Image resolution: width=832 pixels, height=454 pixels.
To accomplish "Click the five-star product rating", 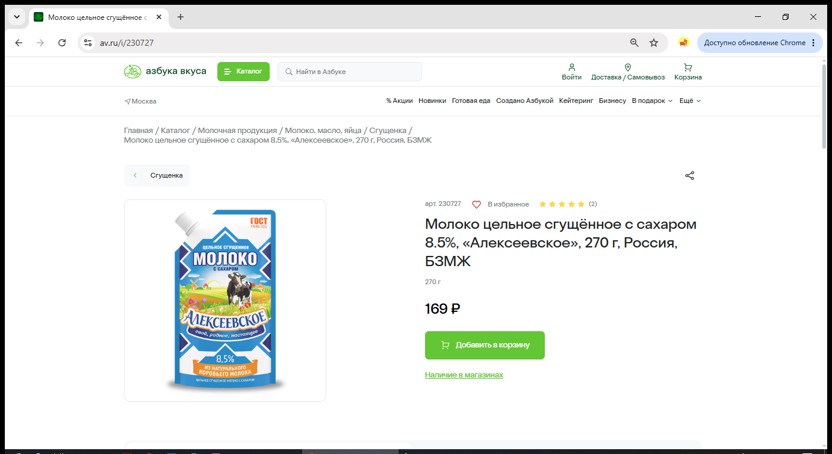I will pos(562,205).
